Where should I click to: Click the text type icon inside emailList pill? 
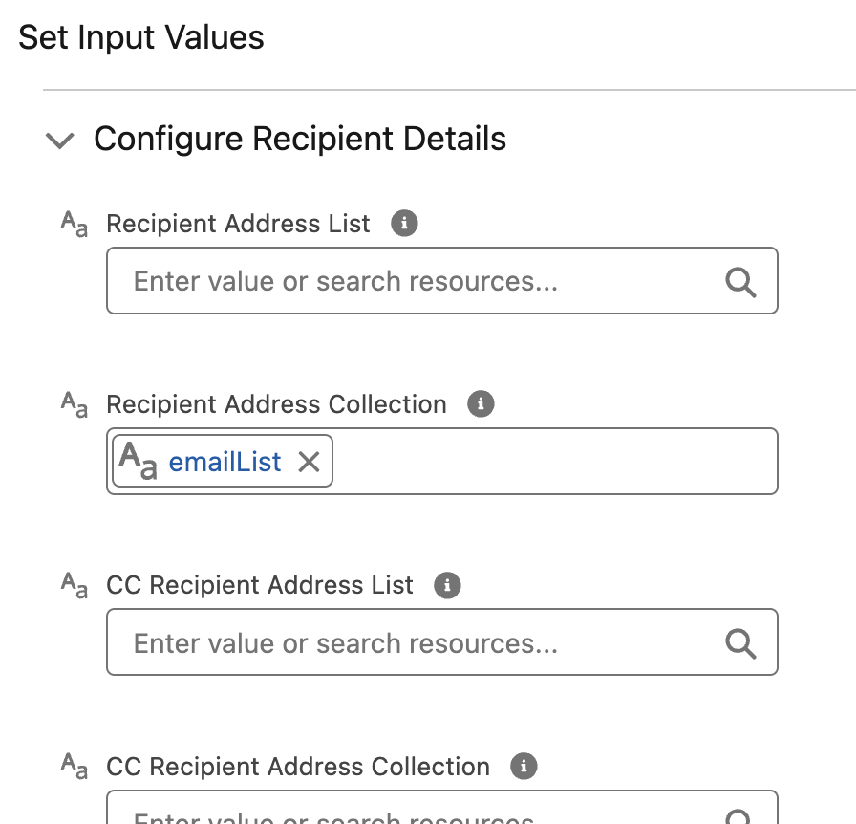click(x=138, y=463)
